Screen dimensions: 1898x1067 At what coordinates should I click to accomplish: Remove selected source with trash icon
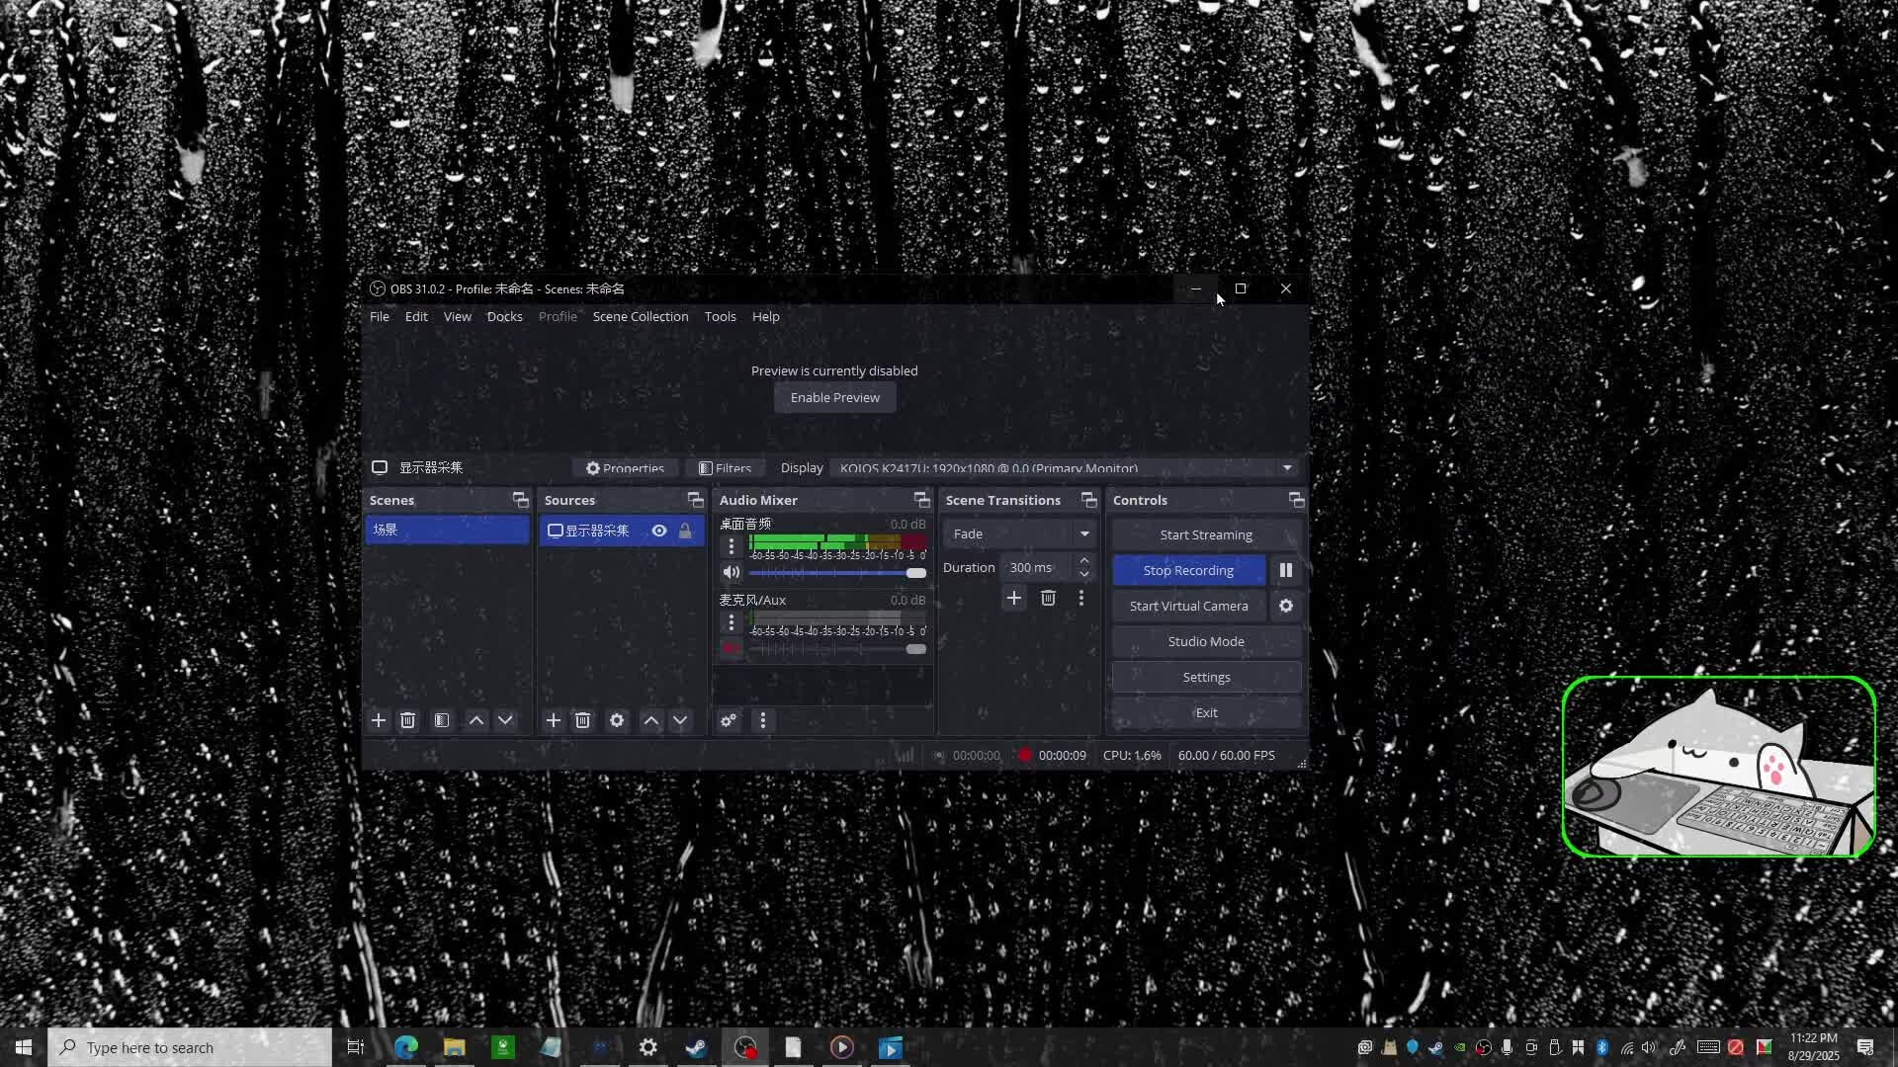[582, 720]
